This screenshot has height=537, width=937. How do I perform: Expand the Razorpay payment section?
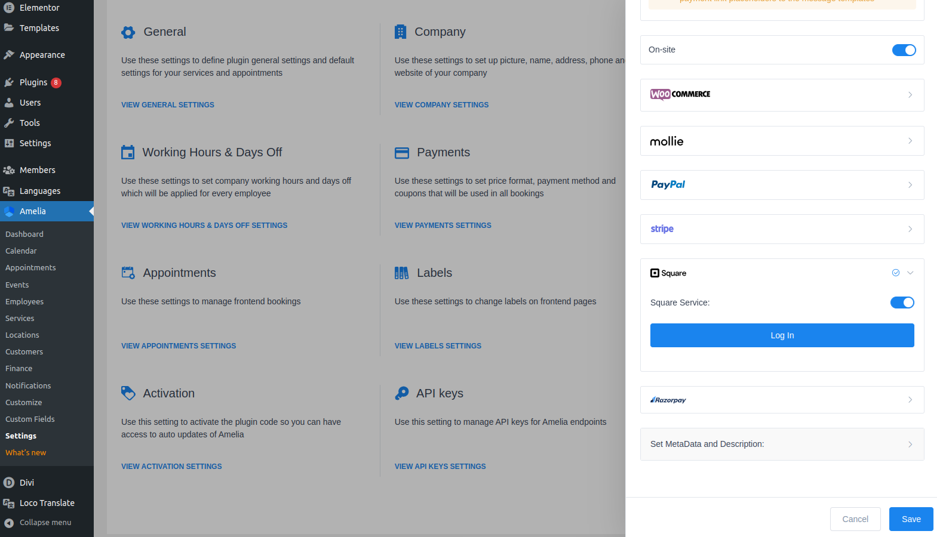(782, 400)
